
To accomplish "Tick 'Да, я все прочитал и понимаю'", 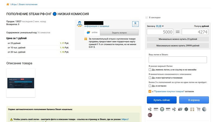I will (150, 78).
